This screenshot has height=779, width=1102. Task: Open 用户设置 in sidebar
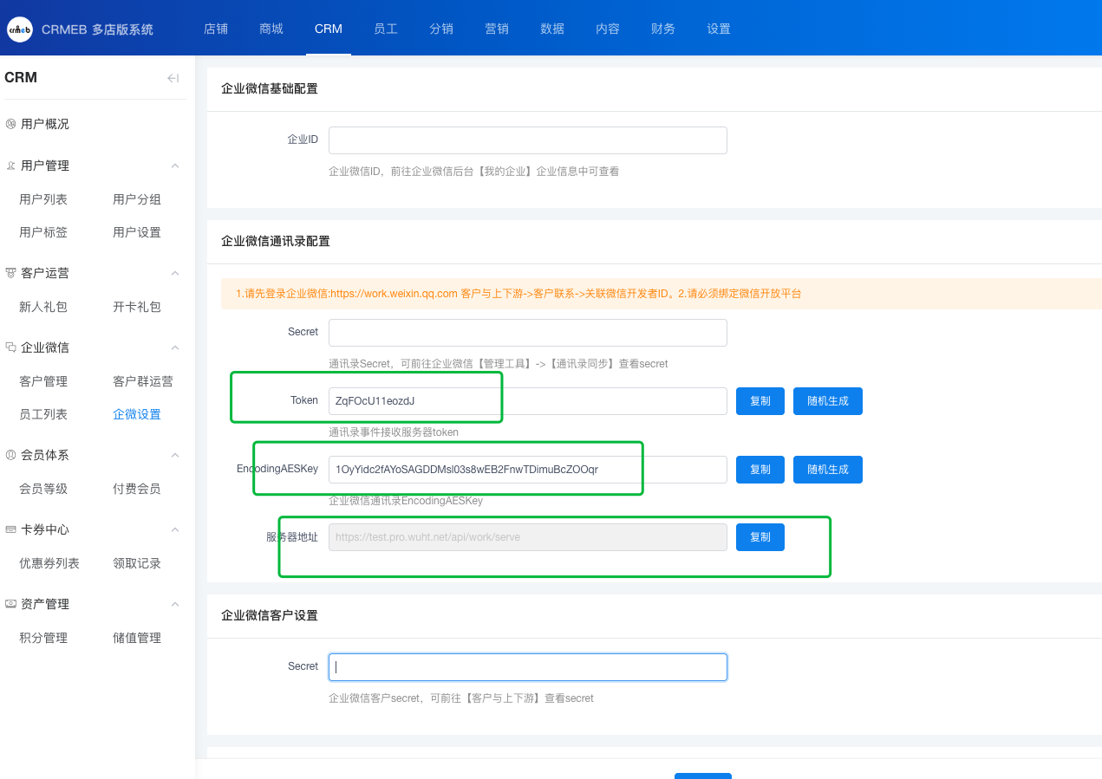point(137,232)
